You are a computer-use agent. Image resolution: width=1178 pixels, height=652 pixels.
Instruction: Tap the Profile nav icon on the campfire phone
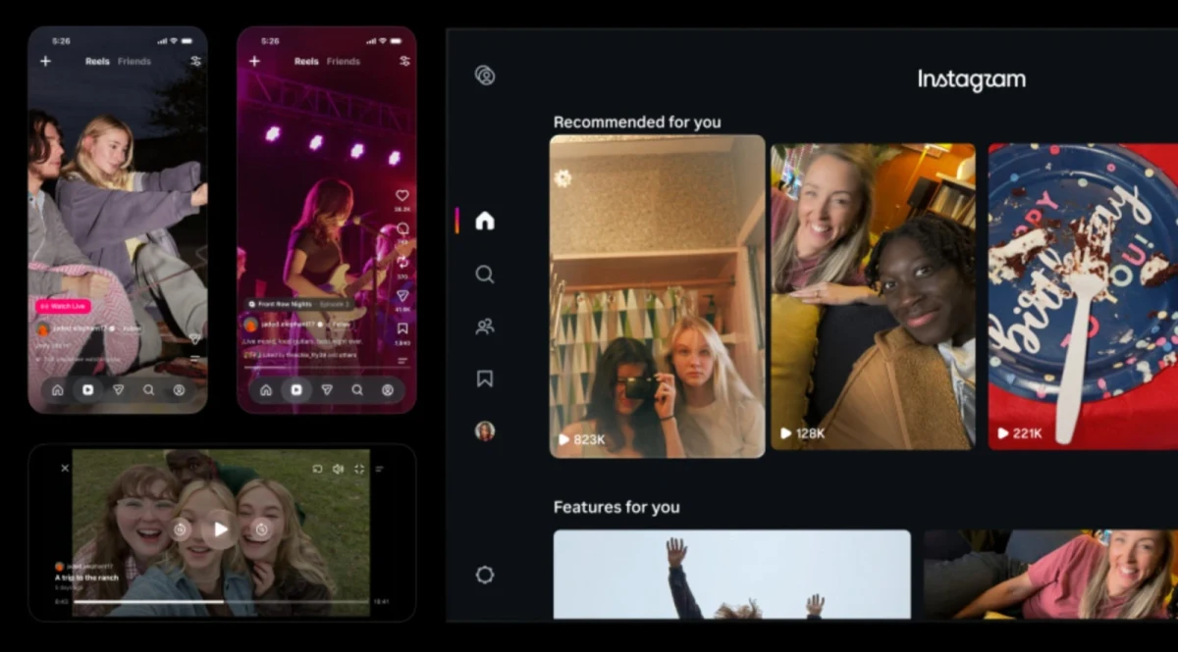[179, 389]
